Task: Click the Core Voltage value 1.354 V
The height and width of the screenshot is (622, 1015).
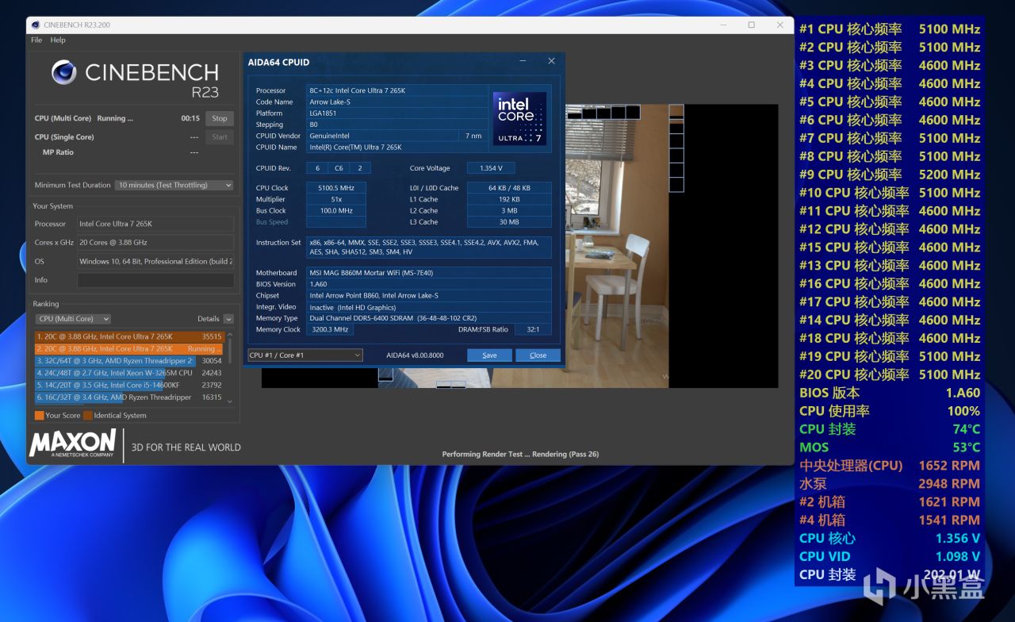Action: (x=491, y=168)
